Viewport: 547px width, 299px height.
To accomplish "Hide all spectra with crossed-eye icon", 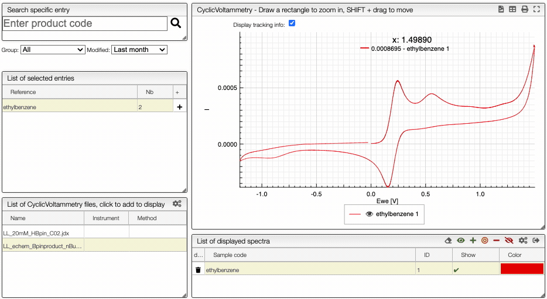I will point(509,241).
